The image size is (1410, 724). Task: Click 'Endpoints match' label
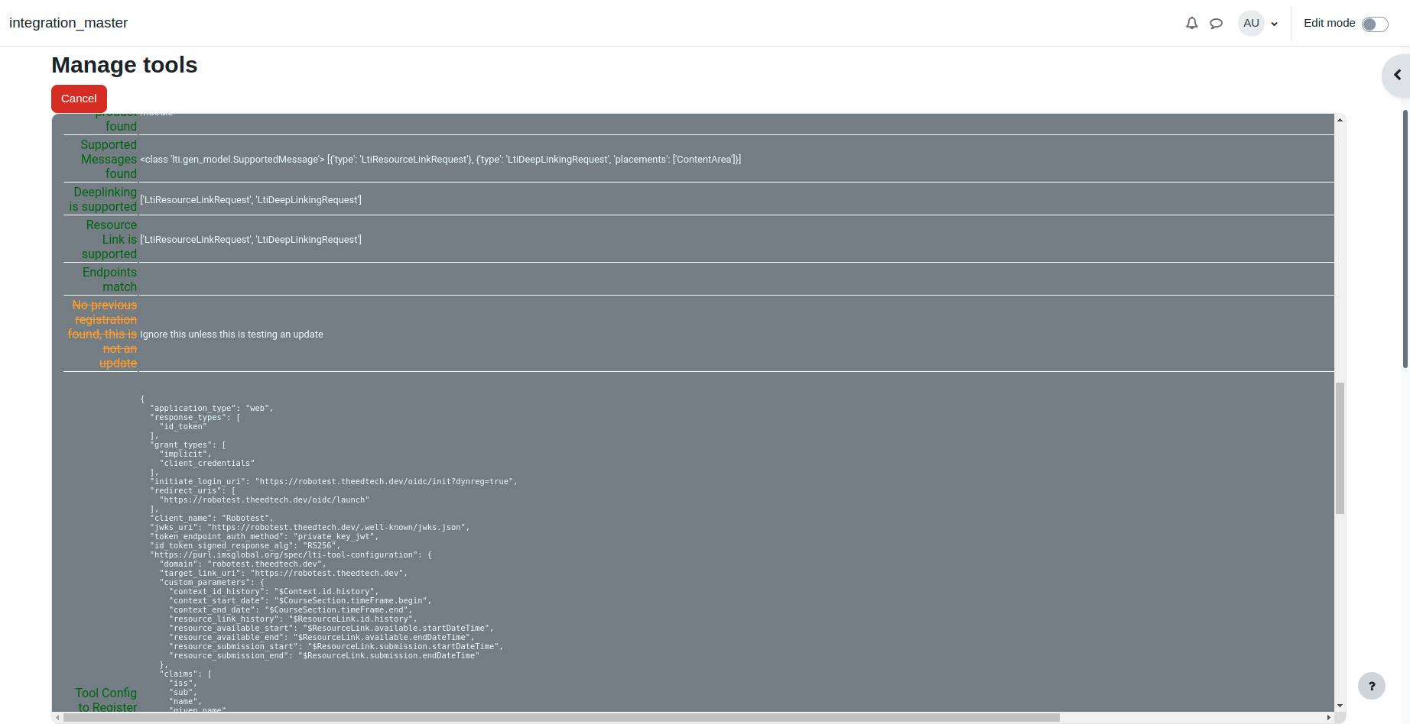coord(110,280)
